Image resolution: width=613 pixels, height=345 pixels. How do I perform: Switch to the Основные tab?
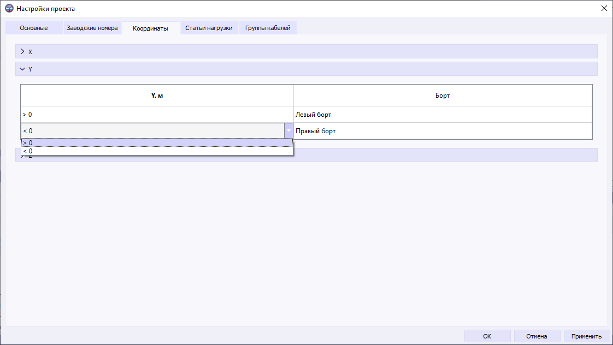[x=33, y=27]
